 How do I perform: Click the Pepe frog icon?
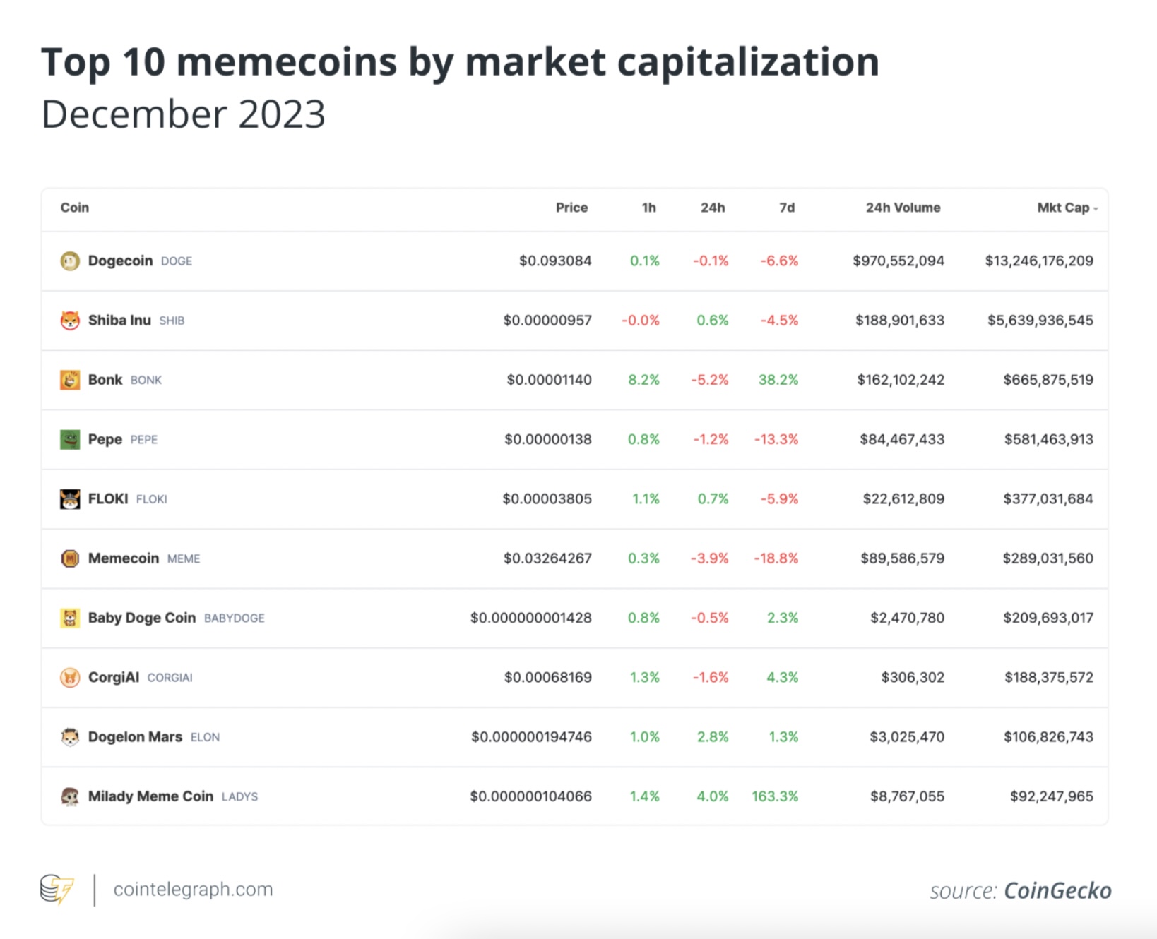click(70, 440)
